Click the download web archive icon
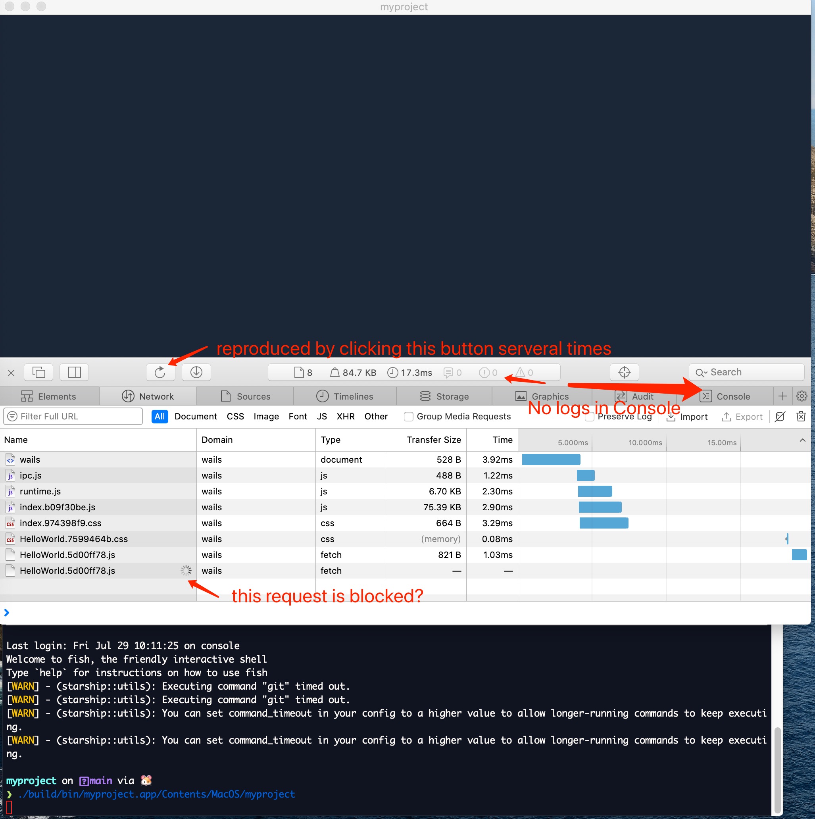This screenshot has height=819, width=815. (x=196, y=372)
